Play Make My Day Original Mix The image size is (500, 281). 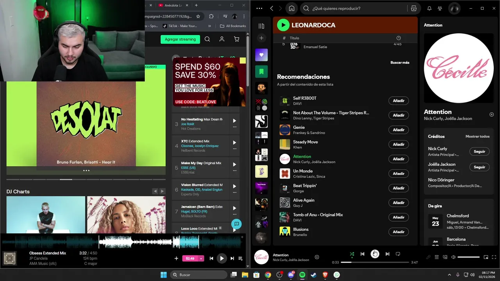(234, 164)
